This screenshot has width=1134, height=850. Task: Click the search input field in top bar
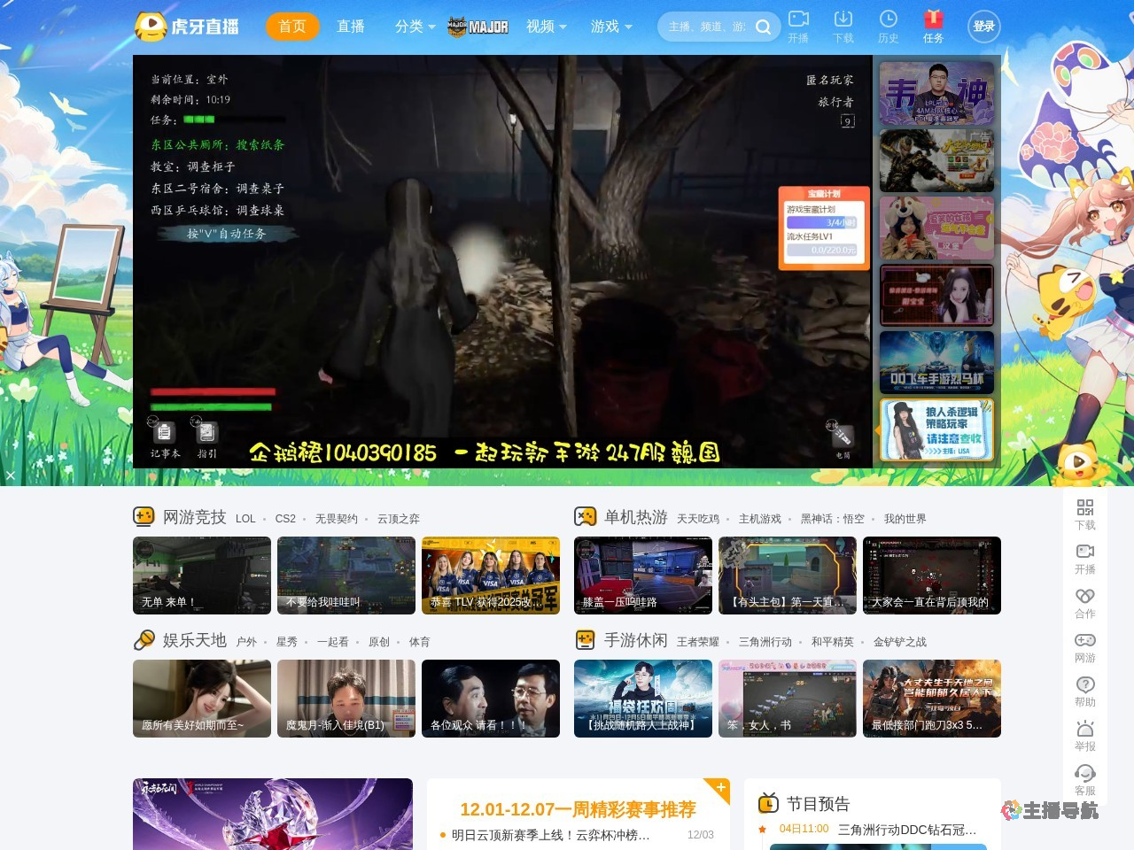click(709, 27)
